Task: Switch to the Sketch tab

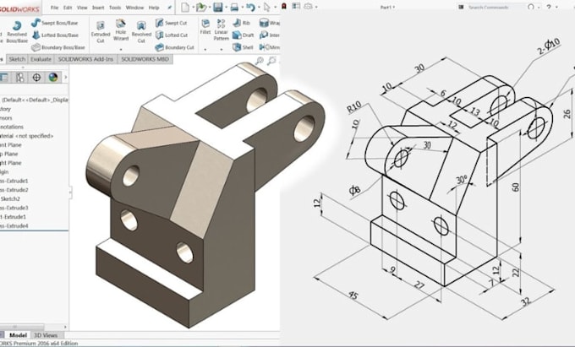Action: coord(17,59)
